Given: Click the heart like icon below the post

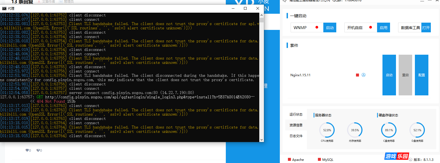Looking at the screenshot, I should tap(27, 150).
